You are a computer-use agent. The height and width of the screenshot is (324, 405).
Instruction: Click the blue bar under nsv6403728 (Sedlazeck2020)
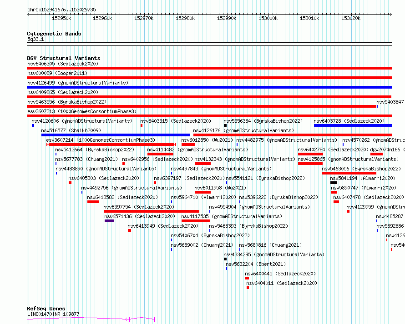point(353,125)
